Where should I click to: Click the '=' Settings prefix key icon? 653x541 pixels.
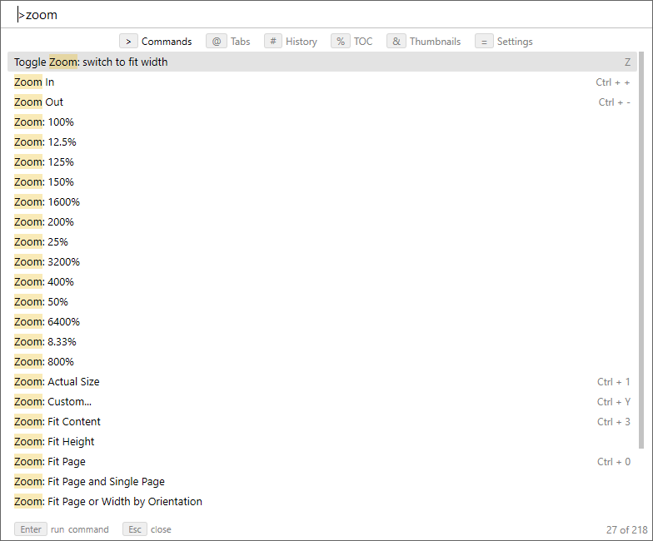click(x=484, y=42)
